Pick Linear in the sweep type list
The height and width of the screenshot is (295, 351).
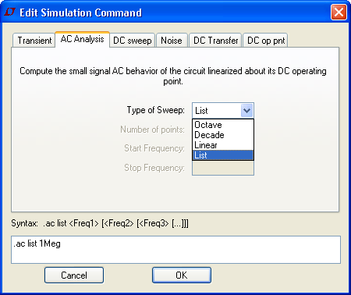tap(223, 145)
